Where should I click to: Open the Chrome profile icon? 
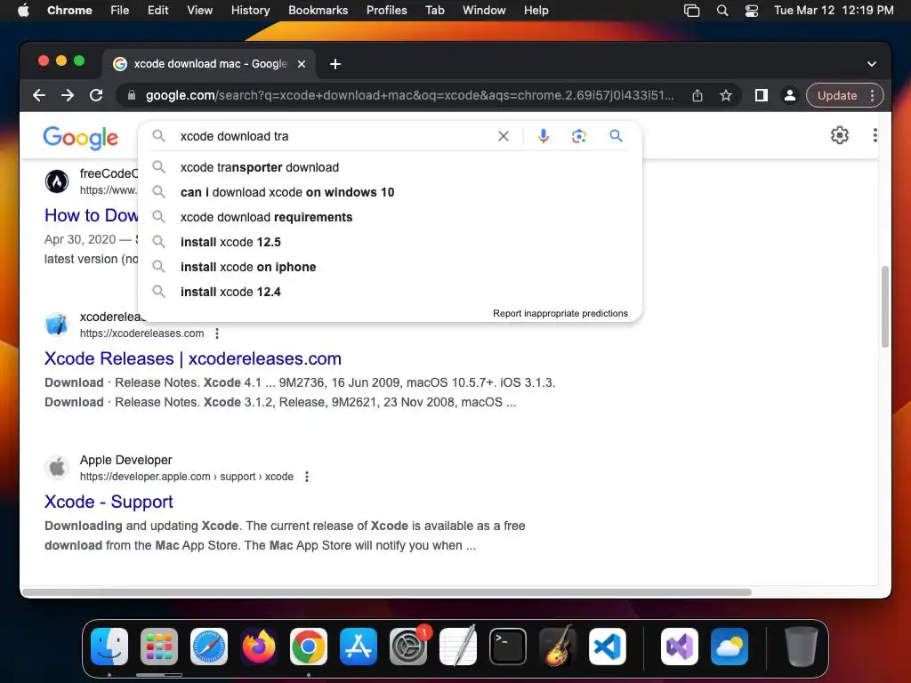click(790, 95)
